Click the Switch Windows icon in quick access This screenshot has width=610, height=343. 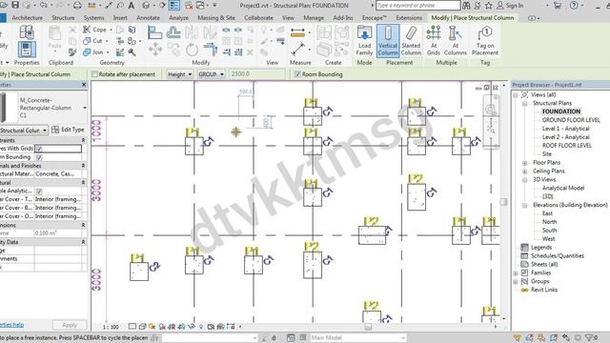pos(200,6)
